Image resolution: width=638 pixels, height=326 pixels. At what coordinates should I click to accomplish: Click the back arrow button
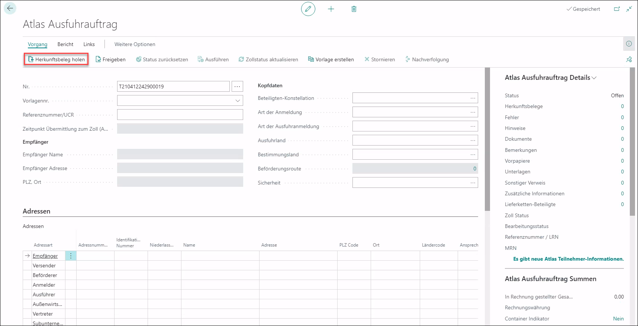coord(10,8)
